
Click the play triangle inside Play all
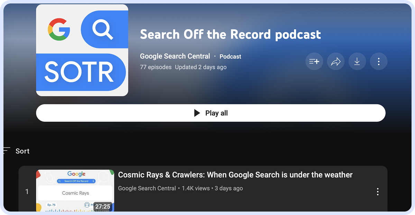point(197,113)
